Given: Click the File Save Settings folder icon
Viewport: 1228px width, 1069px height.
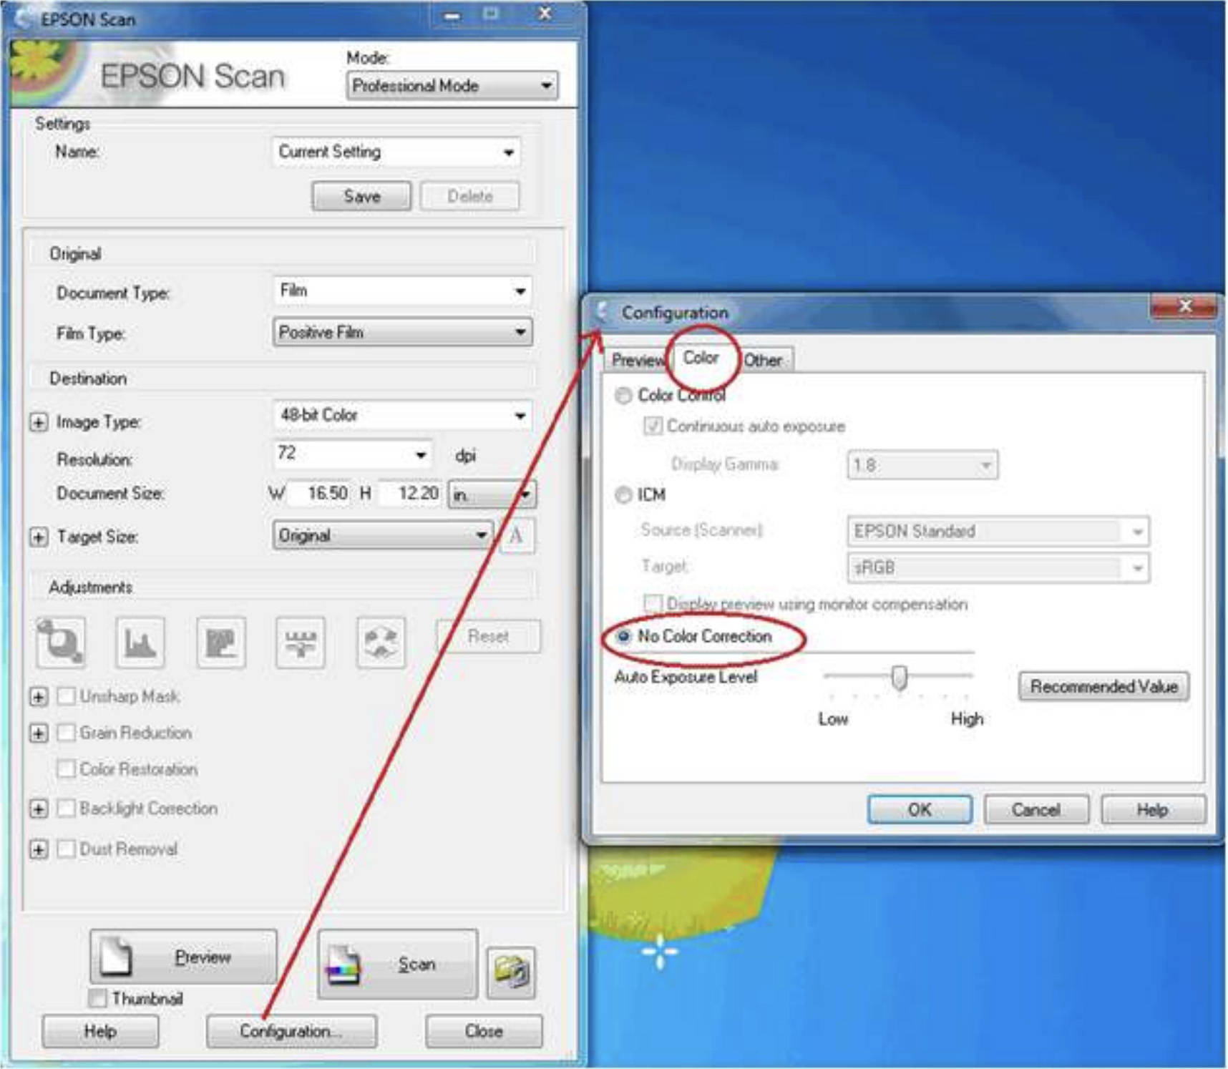Looking at the screenshot, I should pos(511,972).
